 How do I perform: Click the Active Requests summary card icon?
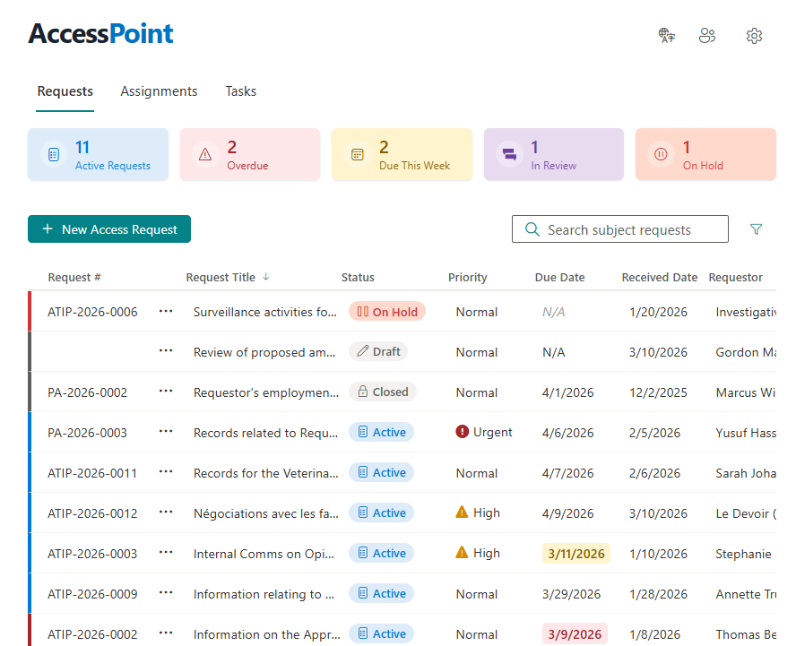53,153
